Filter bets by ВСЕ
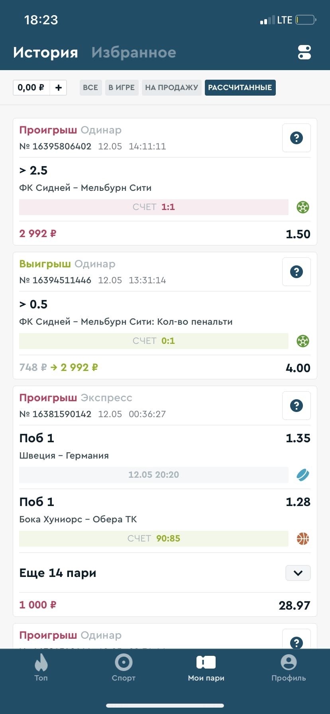Viewport: 330px width, 714px height. (90, 88)
